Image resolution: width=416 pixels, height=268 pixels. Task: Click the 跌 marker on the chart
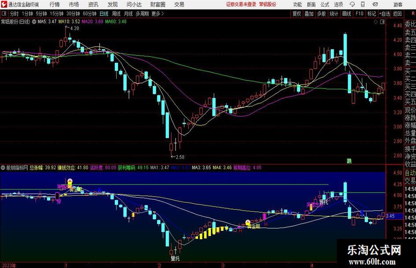click(x=349, y=161)
